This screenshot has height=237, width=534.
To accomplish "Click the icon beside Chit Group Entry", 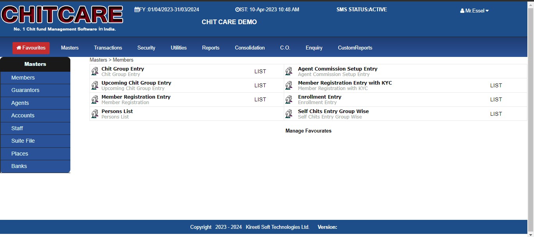I will coord(95,71).
